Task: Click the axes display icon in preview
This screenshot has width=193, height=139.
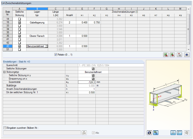Action: point(179,133)
